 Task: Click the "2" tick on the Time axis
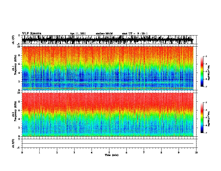pos(57,153)
